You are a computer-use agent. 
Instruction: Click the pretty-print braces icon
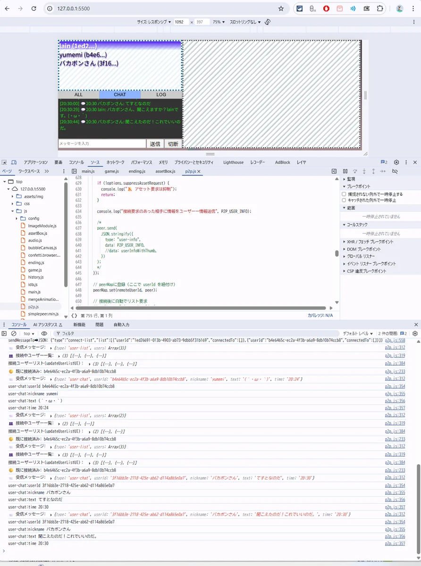tap(74, 316)
